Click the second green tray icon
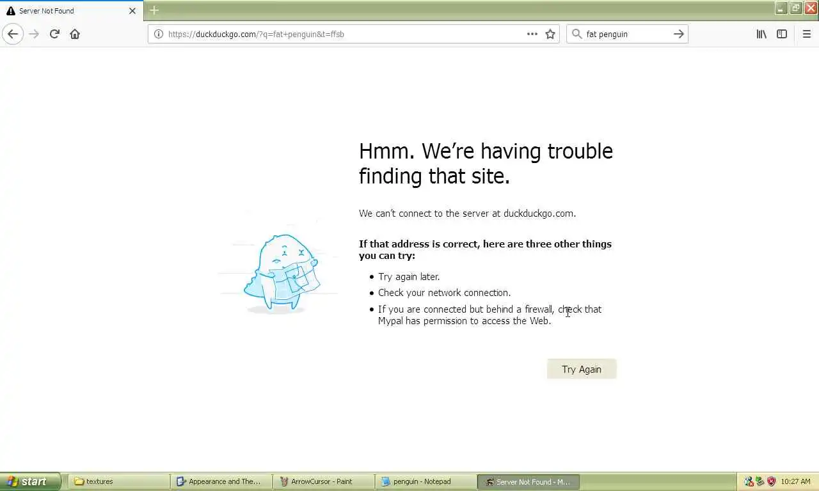819x491 pixels. tap(759, 481)
